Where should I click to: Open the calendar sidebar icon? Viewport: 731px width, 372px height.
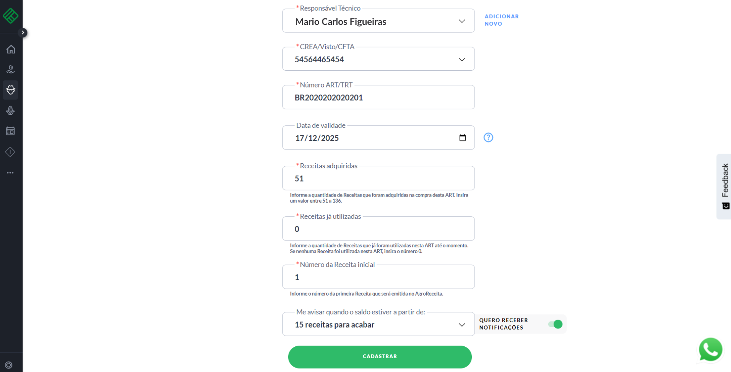point(11,131)
